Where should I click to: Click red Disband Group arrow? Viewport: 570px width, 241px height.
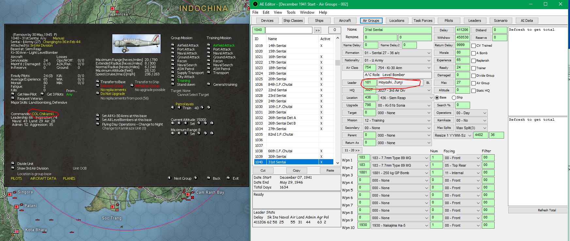point(97,86)
